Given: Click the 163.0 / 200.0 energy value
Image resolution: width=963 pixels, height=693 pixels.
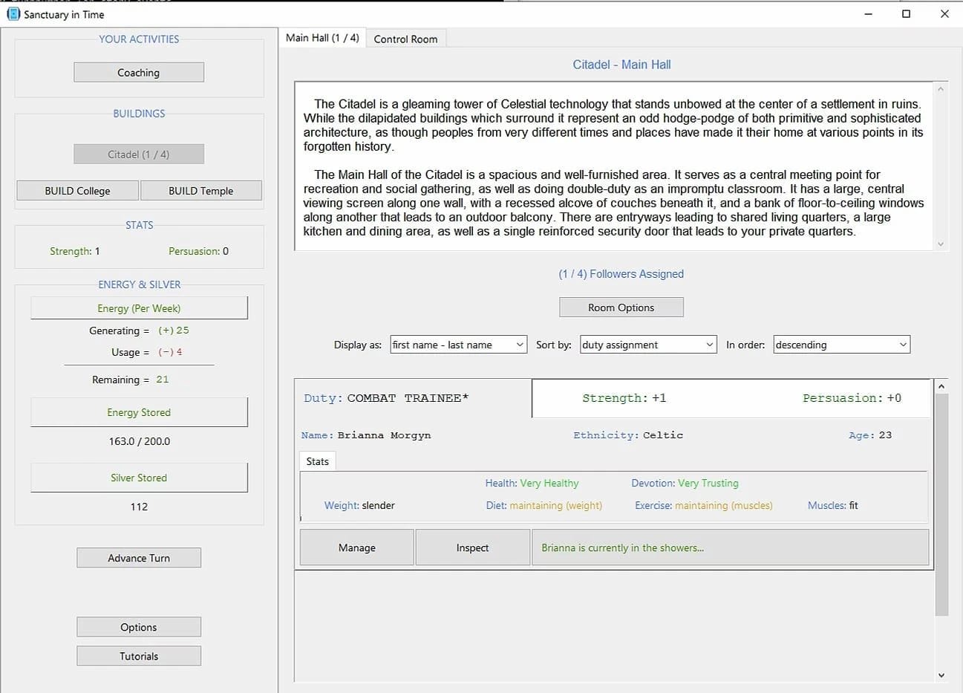Looking at the screenshot, I should (x=139, y=441).
